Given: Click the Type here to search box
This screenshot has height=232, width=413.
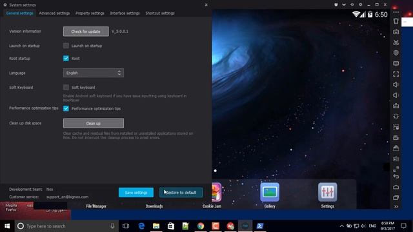Looking at the screenshot, I should pos(66,226).
